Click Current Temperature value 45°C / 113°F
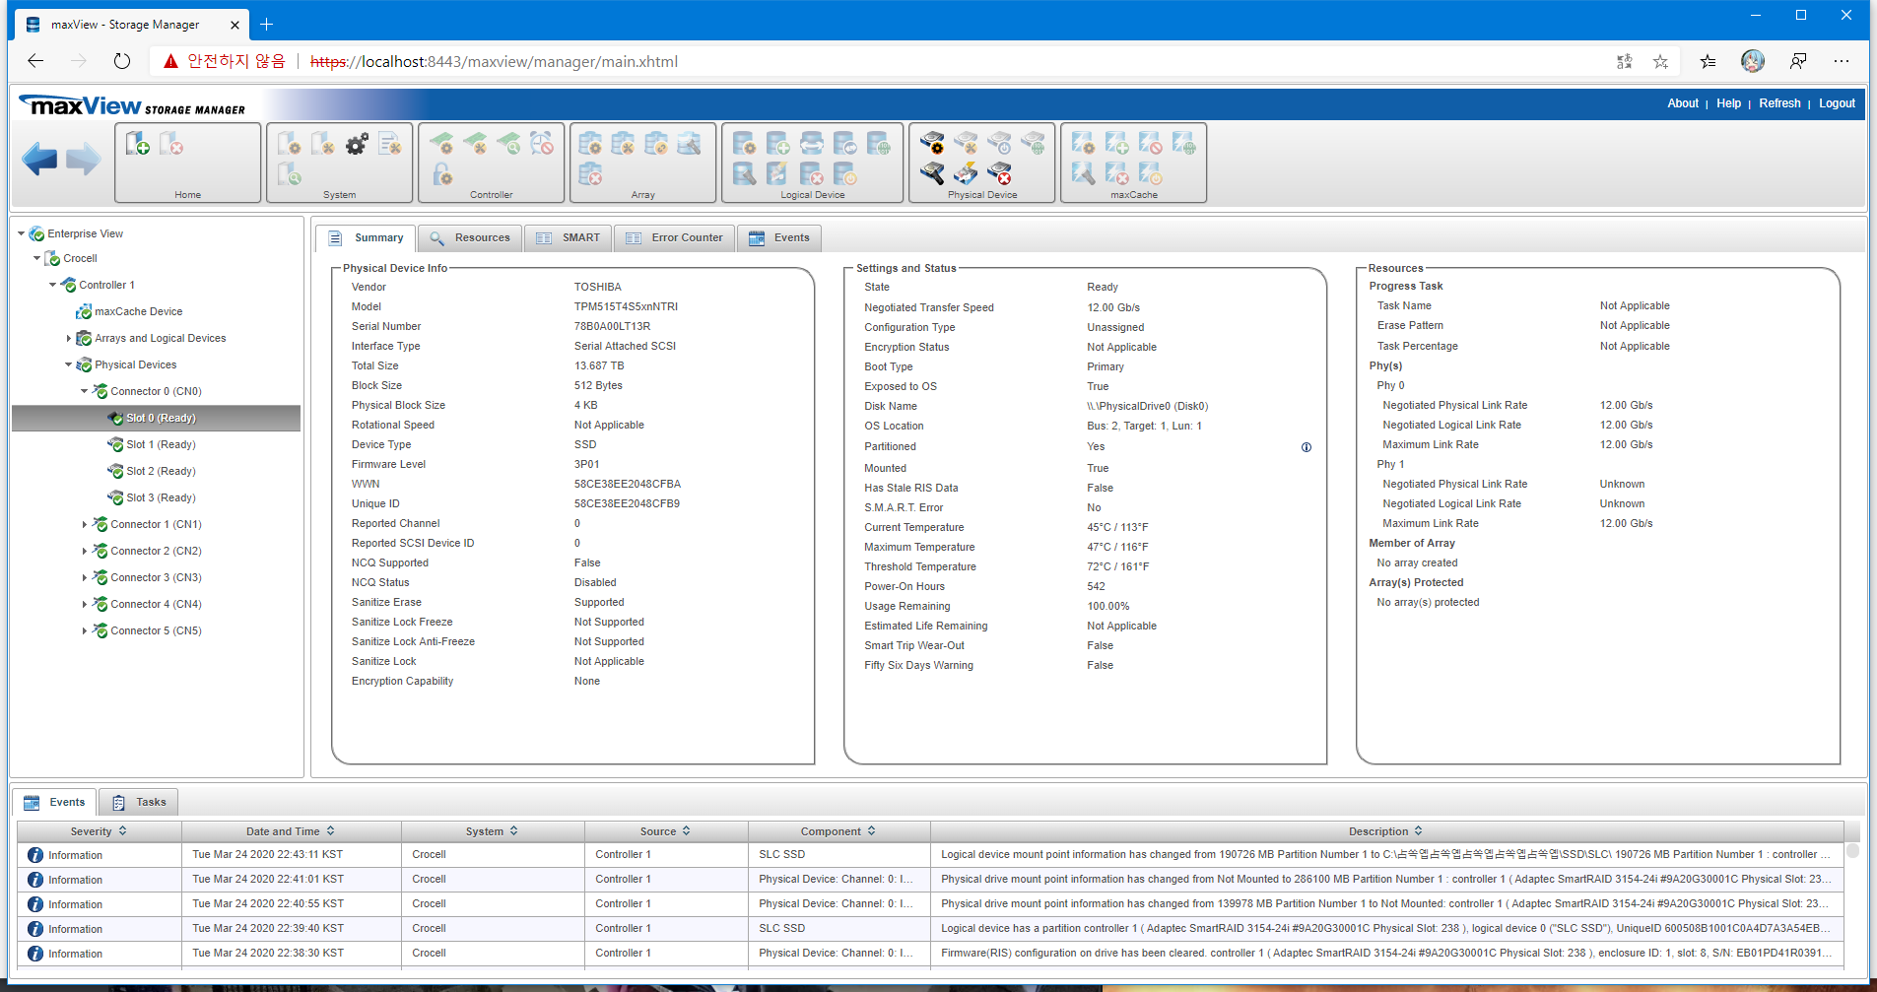 pyautogui.click(x=1117, y=527)
